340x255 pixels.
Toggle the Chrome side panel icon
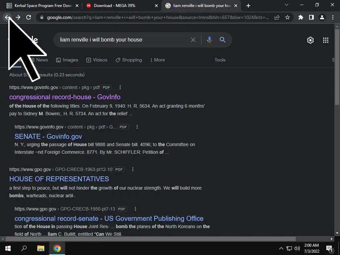[311, 17]
